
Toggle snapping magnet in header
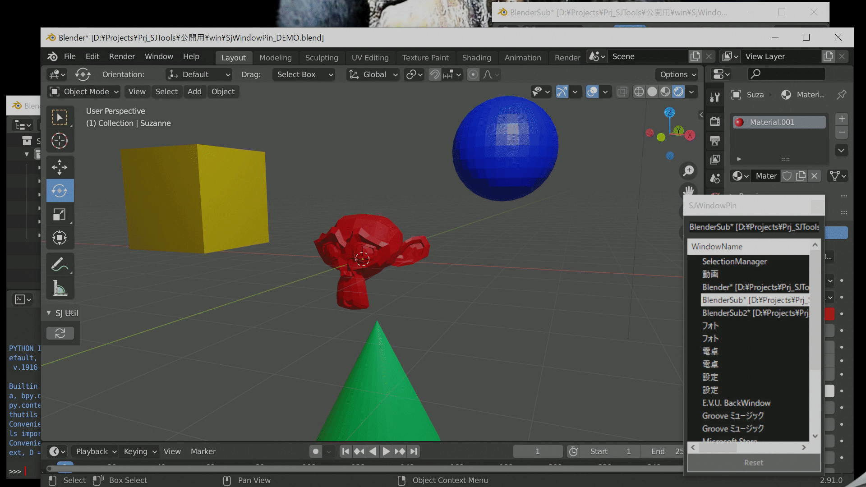click(x=434, y=74)
